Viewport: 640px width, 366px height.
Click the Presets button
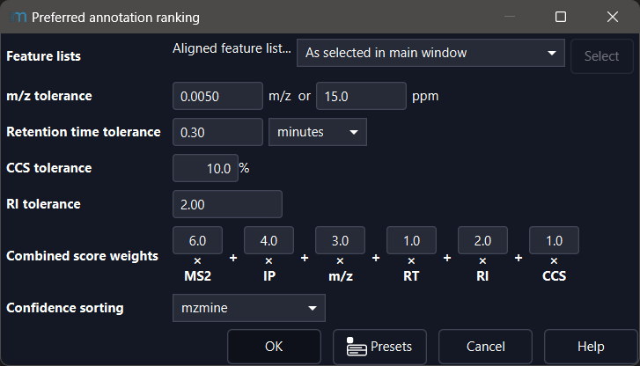tap(379, 347)
